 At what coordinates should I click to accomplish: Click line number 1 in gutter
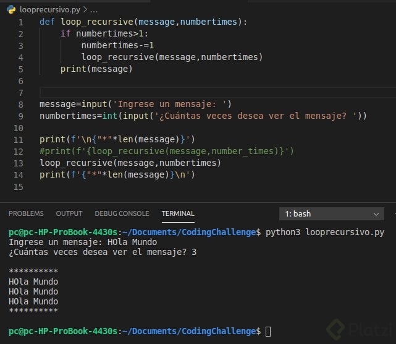[x=21, y=22]
